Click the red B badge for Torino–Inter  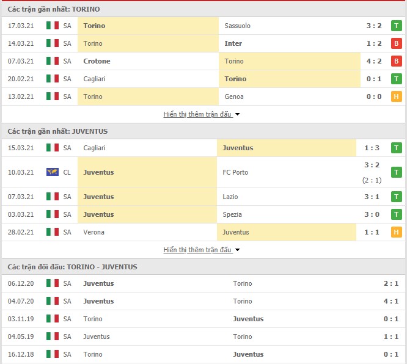pos(396,43)
